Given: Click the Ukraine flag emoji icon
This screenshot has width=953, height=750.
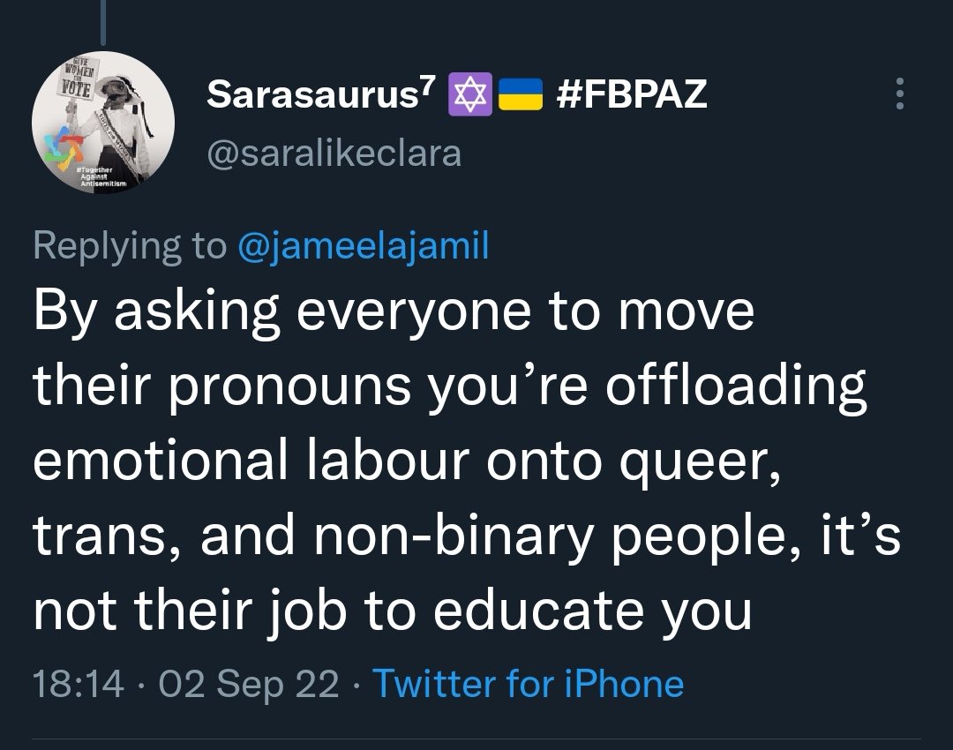Looking at the screenshot, I should (x=521, y=94).
